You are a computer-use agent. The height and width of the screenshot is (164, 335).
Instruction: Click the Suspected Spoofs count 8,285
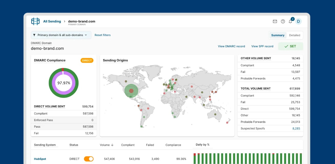pos(296,129)
